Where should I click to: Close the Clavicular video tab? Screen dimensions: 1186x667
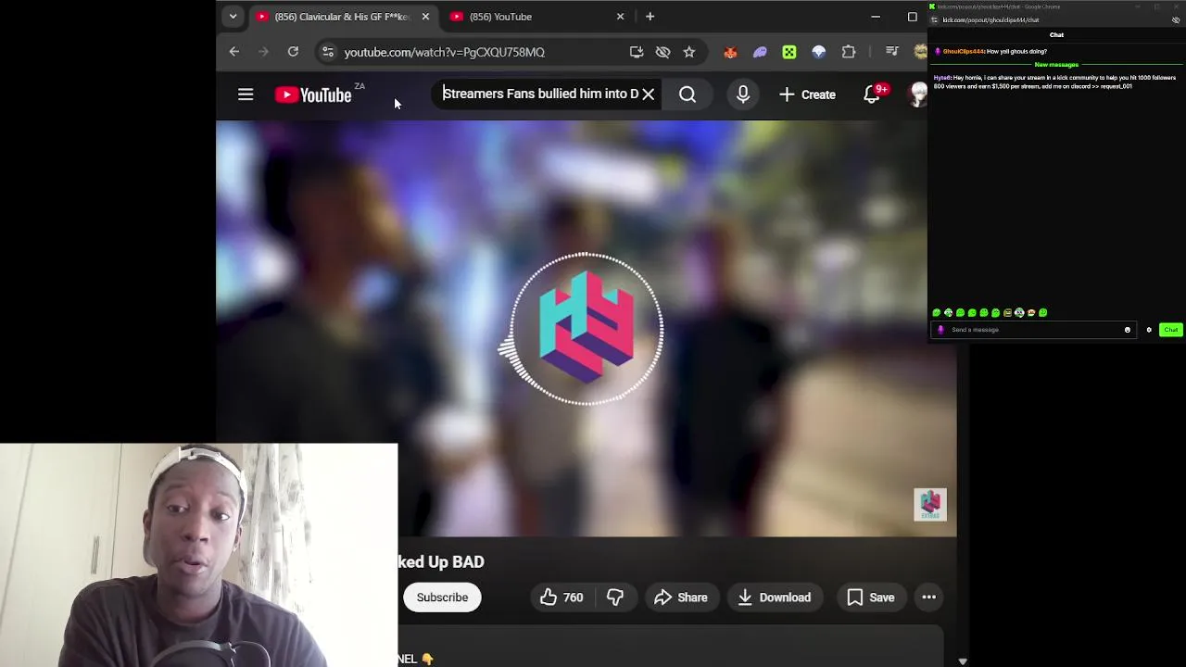[x=425, y=17]
